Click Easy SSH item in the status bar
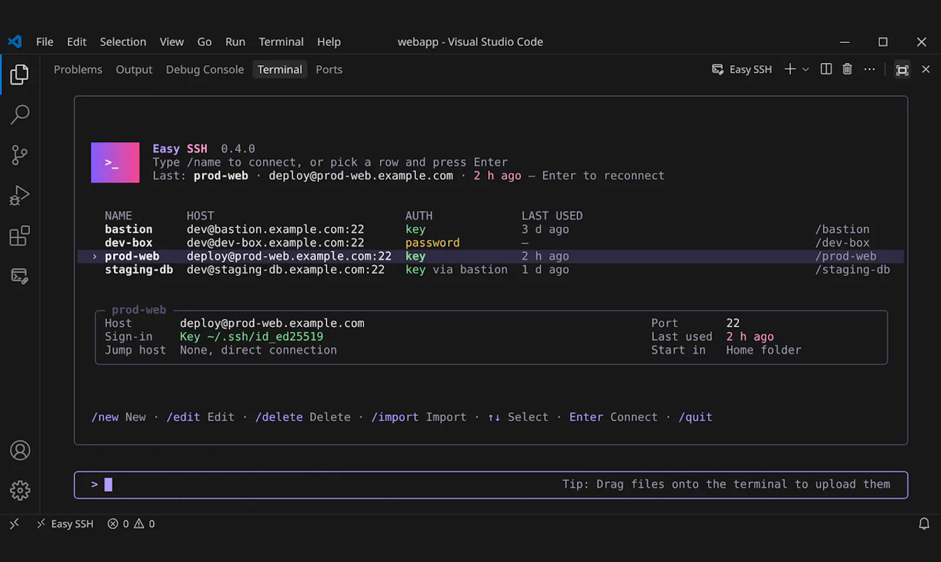941x562 pixels. [x=65, y=523]
